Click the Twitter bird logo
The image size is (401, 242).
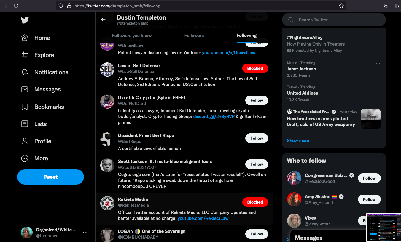(25, 20)
